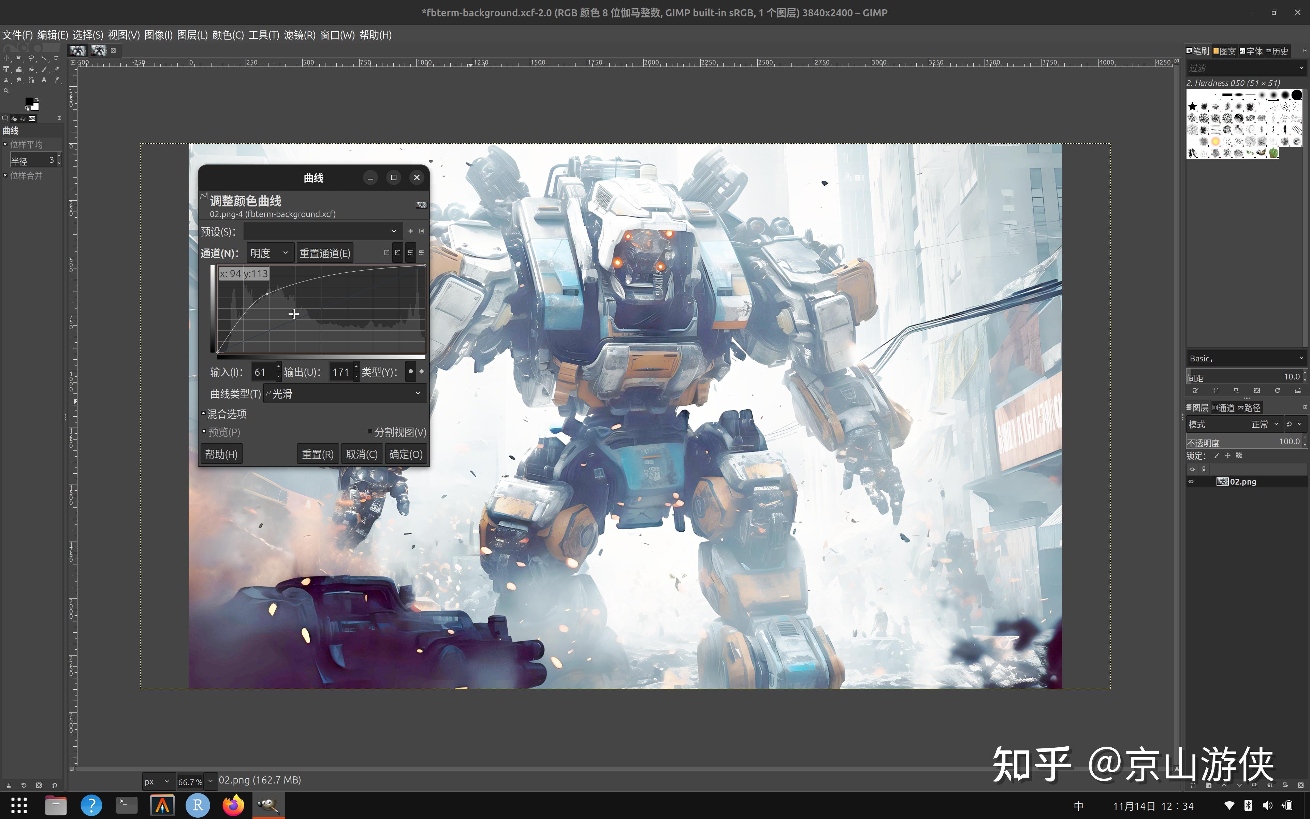Enable the 分割视图(V) split view checkbox

tap(370, 432)
